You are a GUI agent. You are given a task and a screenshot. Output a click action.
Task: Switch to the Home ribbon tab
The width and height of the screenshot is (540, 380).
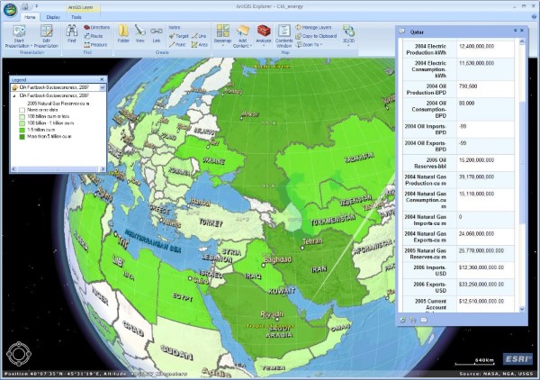coord(30,17)
